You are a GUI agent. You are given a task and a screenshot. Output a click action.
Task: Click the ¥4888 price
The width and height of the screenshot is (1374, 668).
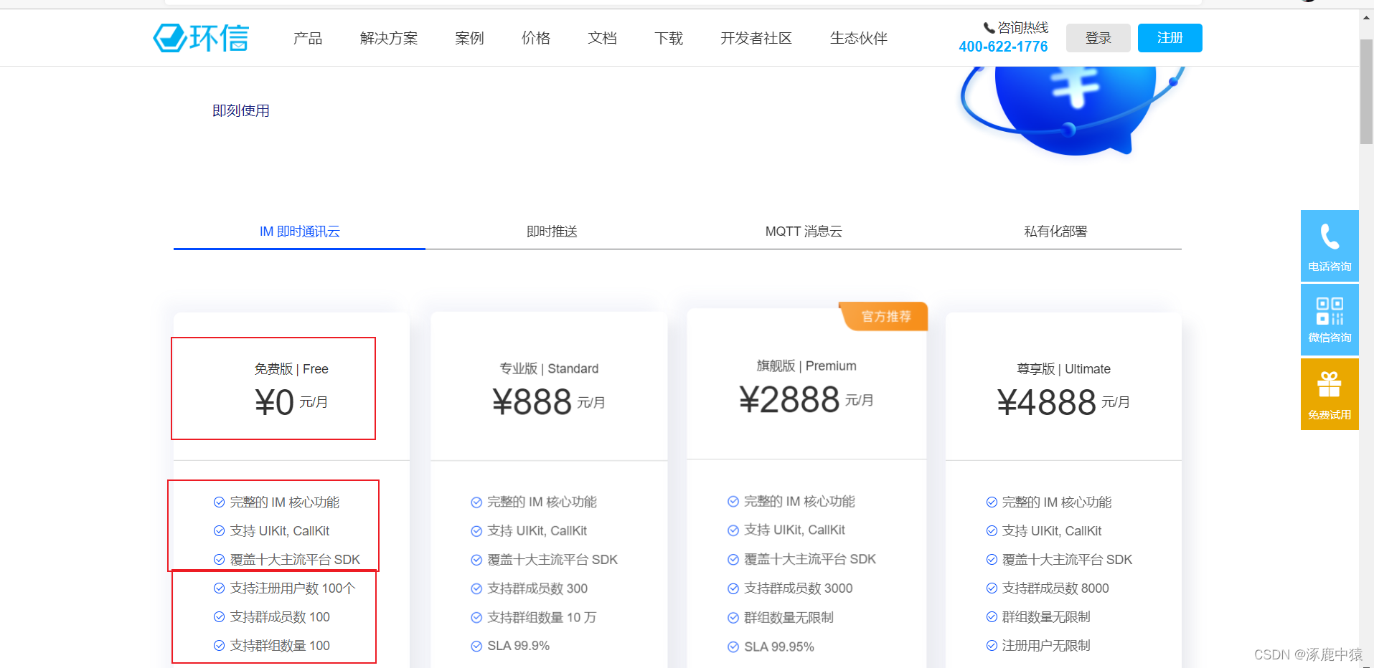tap(1047, 402)
